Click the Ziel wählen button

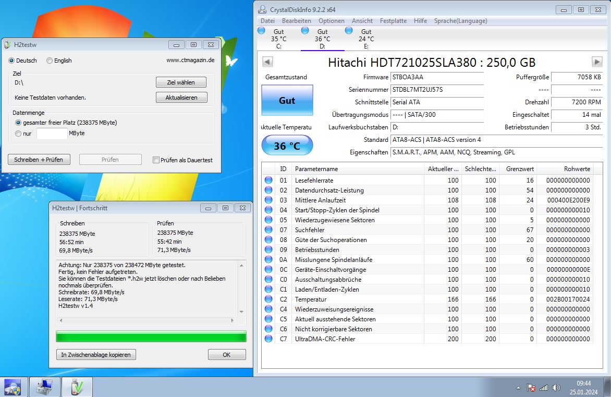tap(181, 82)
